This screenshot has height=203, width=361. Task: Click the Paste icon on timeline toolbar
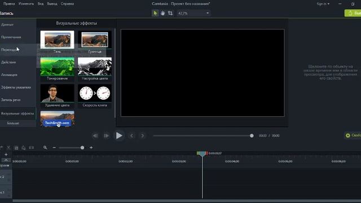click(24, 148)
